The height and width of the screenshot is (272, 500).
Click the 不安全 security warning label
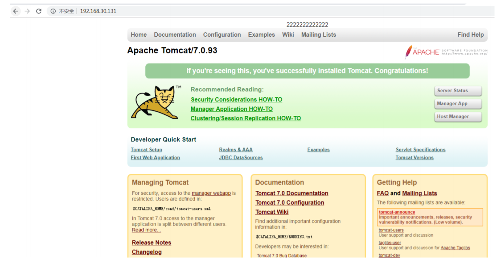[66, 11]
